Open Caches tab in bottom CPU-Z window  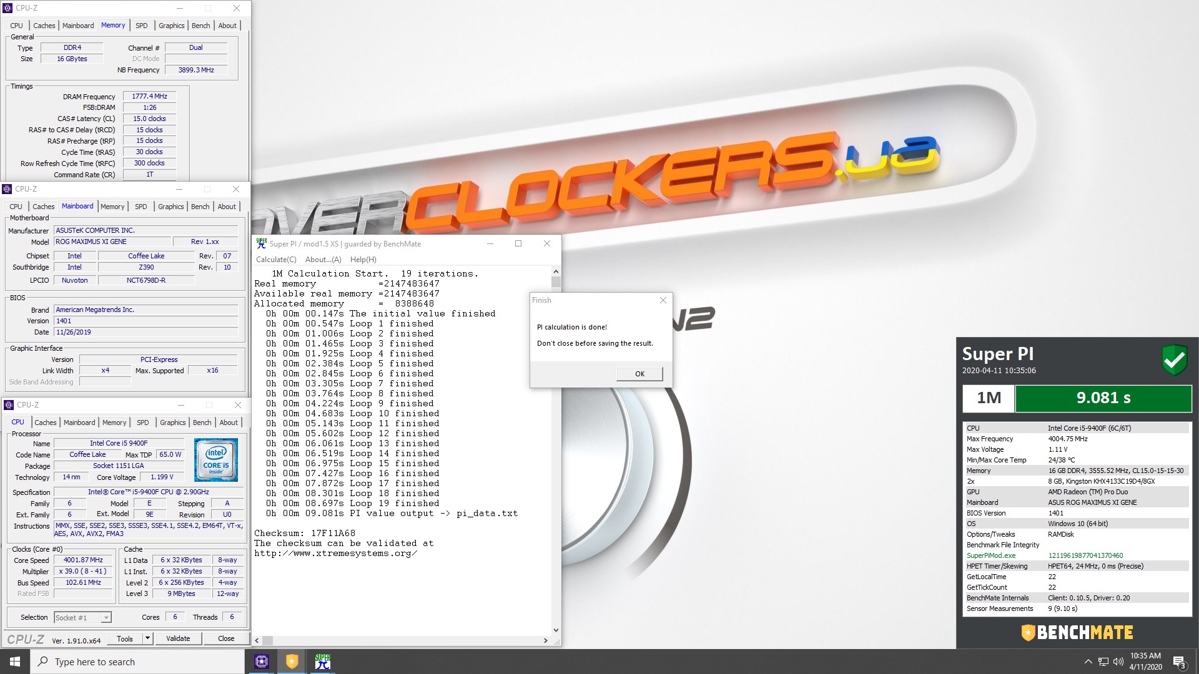tap(45, 422)
